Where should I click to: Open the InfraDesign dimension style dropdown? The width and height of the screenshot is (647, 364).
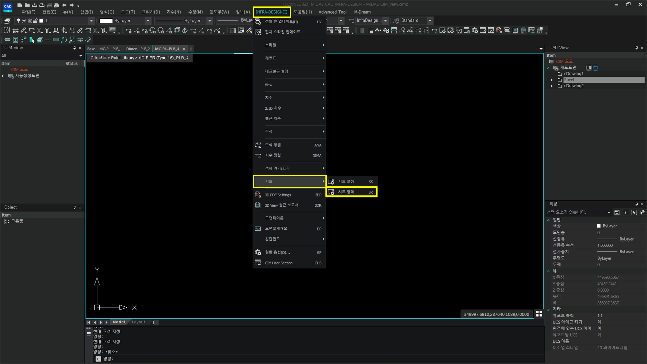tap(385, 20)
